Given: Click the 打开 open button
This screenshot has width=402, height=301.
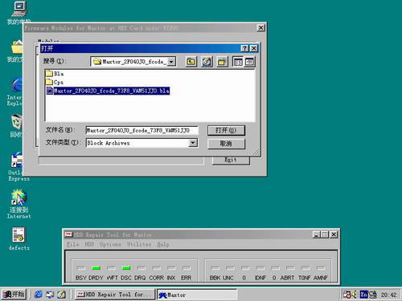Looking at the screenshot, I should pyautogui.click(x=226, y=130).
